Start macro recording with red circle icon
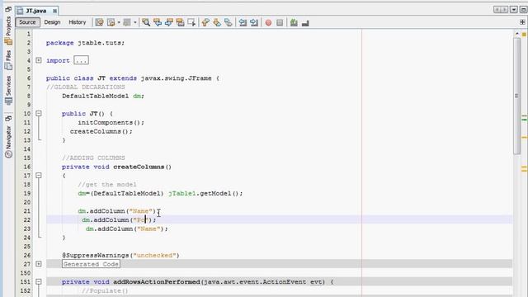This screenshot has width=528, height=297. click(268, 22)
